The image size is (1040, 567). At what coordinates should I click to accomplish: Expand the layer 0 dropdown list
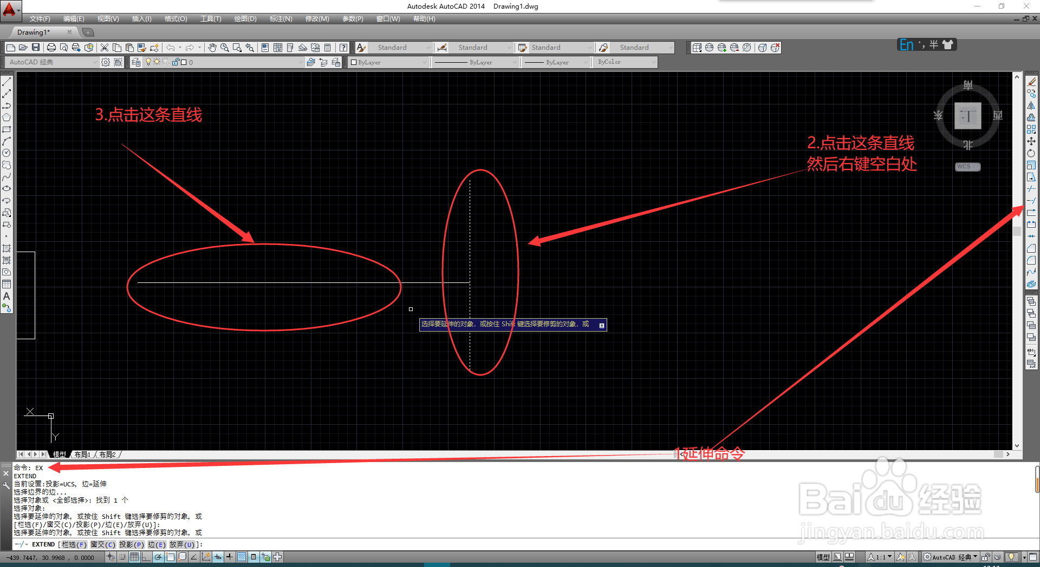(x=224, y=62)
